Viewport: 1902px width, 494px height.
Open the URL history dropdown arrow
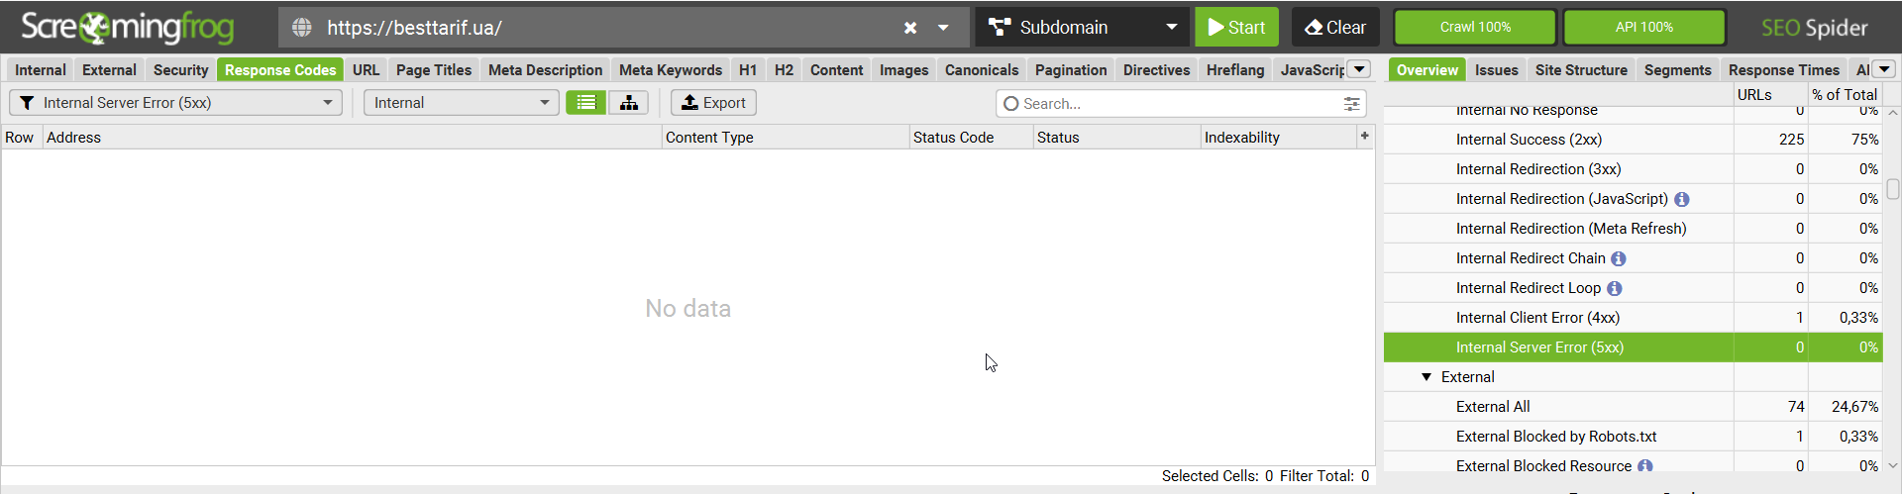(x=943, y=28)
